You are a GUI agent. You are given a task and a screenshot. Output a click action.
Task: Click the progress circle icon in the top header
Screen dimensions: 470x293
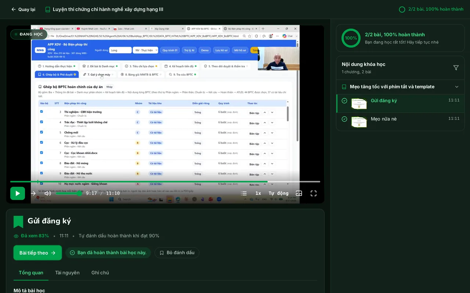click(x=402, y=10)
